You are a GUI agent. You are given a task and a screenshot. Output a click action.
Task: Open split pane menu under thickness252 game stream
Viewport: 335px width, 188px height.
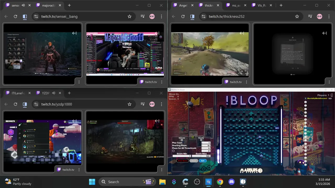click(x=247, y=82)
